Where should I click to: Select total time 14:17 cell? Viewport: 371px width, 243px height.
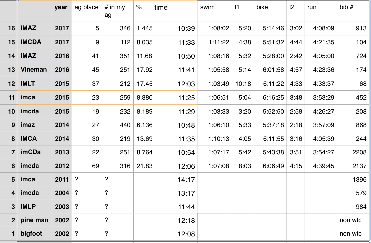click(175, 180)
